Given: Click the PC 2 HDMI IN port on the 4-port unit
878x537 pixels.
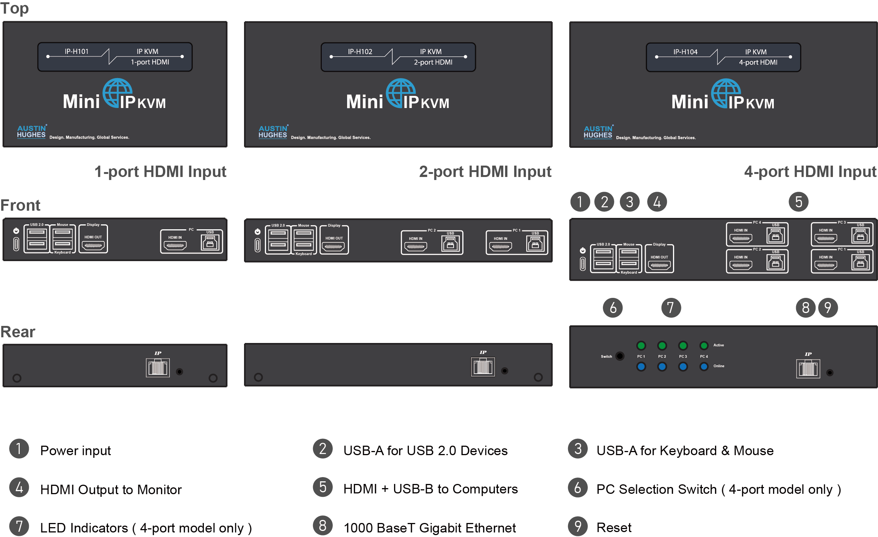Looking at the screenshot, I should [741, 265].
